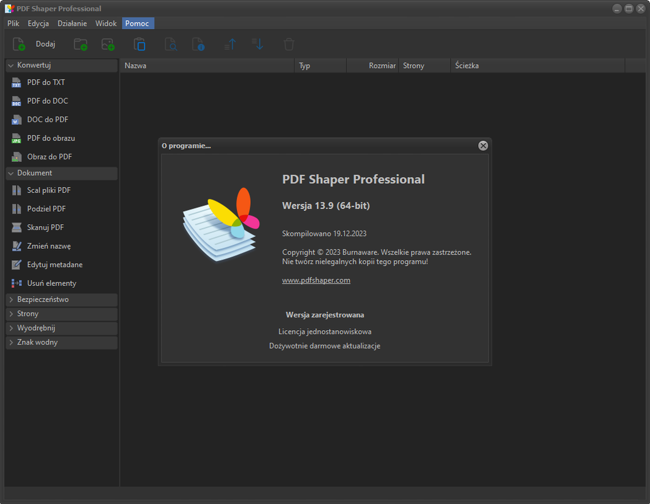Click Licencja jednostanowiskowa text
This screenshot has width=650, height=504.
point(325,332)
